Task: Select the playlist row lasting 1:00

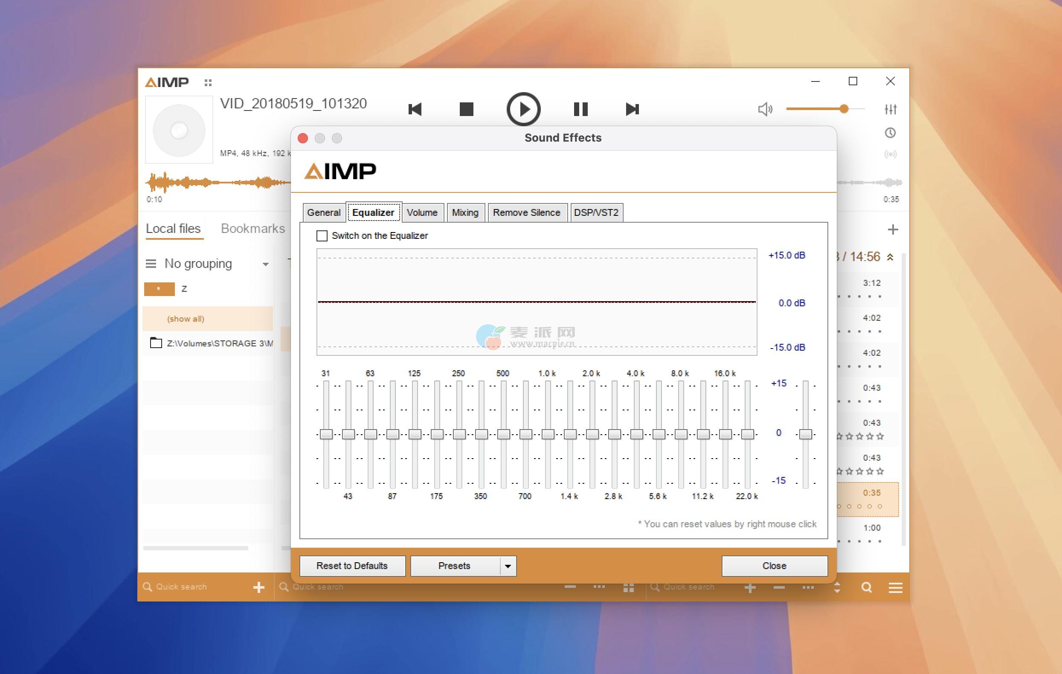Action: pos(868,534)
